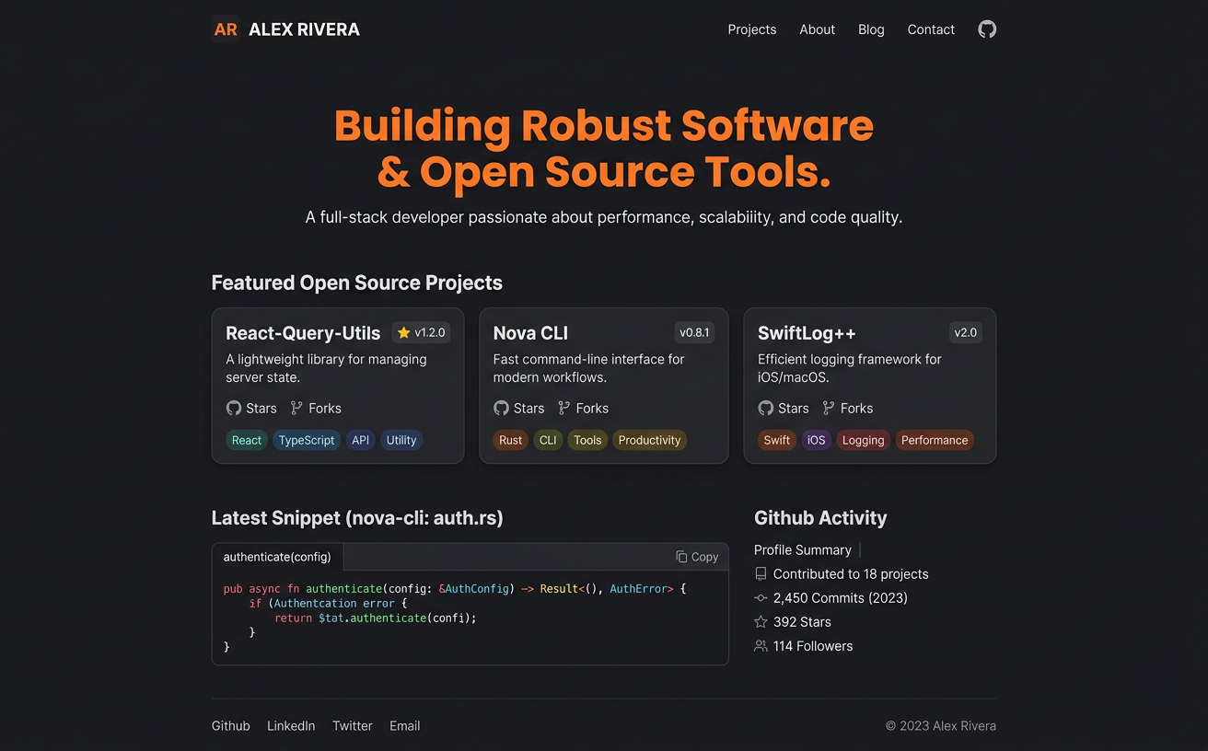Viewport: 1208px width, 751px height.
Task: Click the copy icon in the code snippet header
Action: pyautogui.click(x=681, y=557)
